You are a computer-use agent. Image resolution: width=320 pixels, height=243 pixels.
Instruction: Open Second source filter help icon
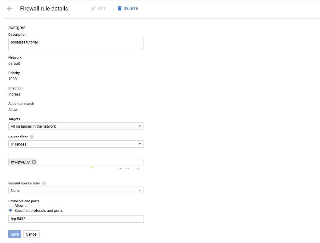[44, 183]
